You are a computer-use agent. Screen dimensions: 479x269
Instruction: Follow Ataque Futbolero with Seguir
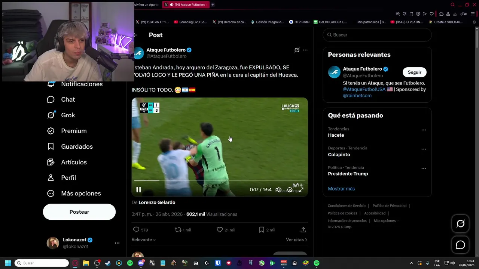(414, 72)
